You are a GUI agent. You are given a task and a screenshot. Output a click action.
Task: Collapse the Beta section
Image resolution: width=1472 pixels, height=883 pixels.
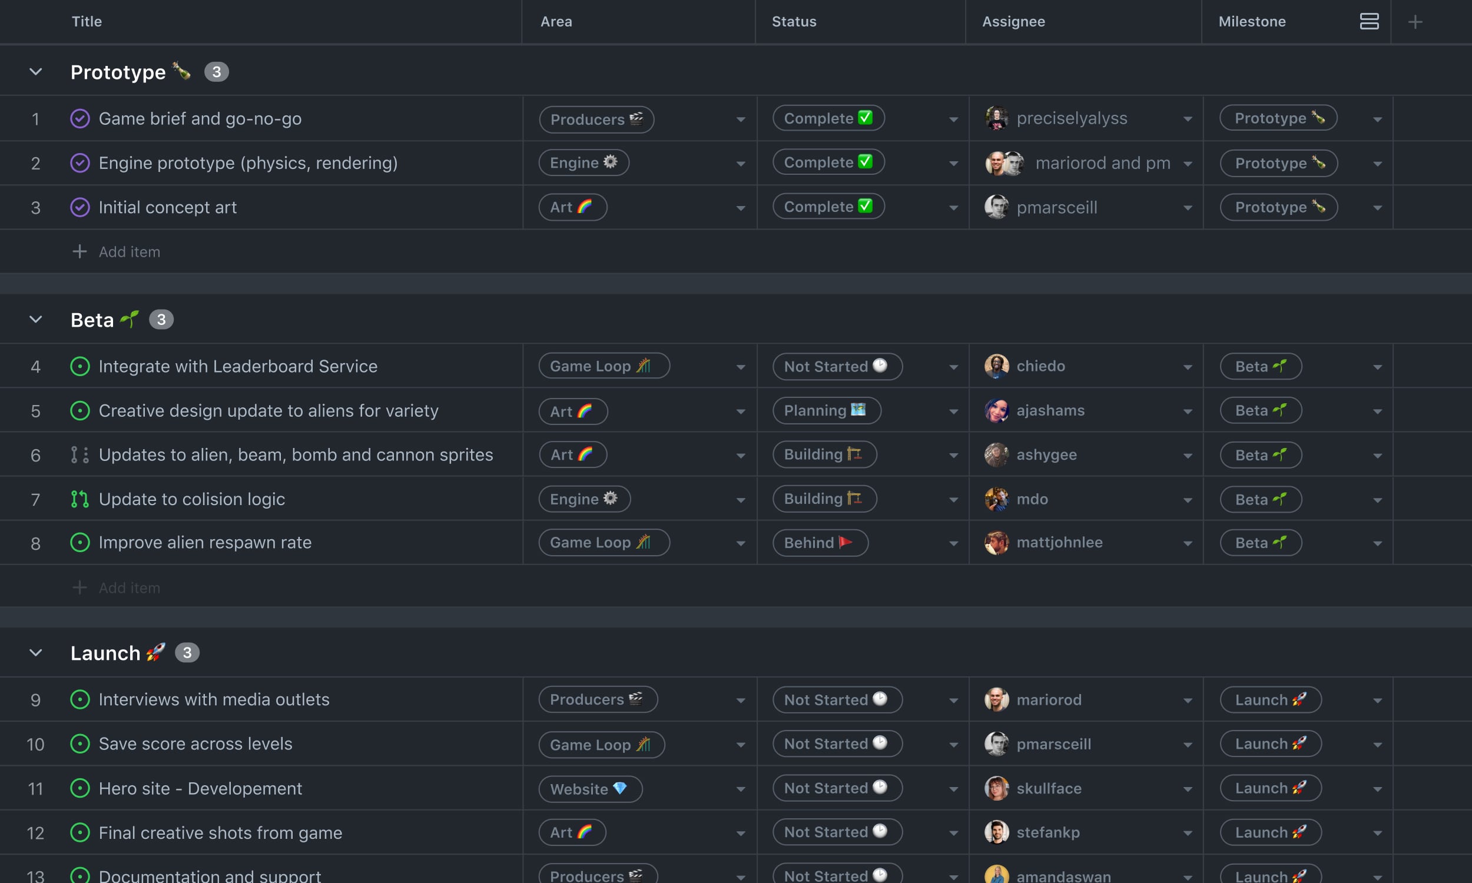35,318
